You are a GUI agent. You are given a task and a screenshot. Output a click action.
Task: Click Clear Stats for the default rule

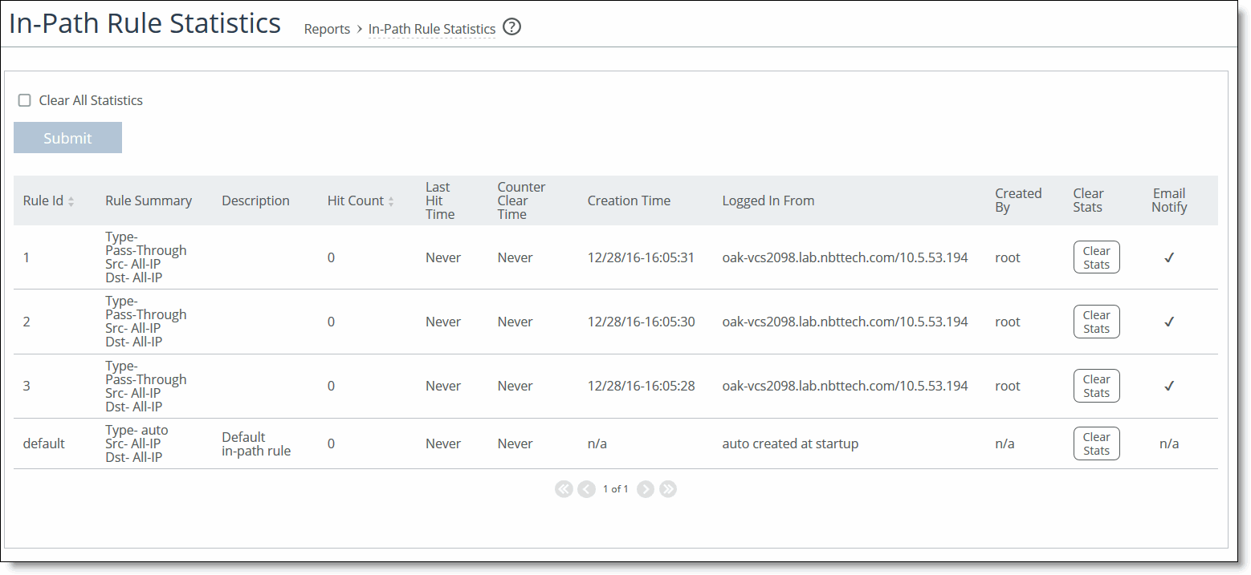click(x=1096, y=443)
